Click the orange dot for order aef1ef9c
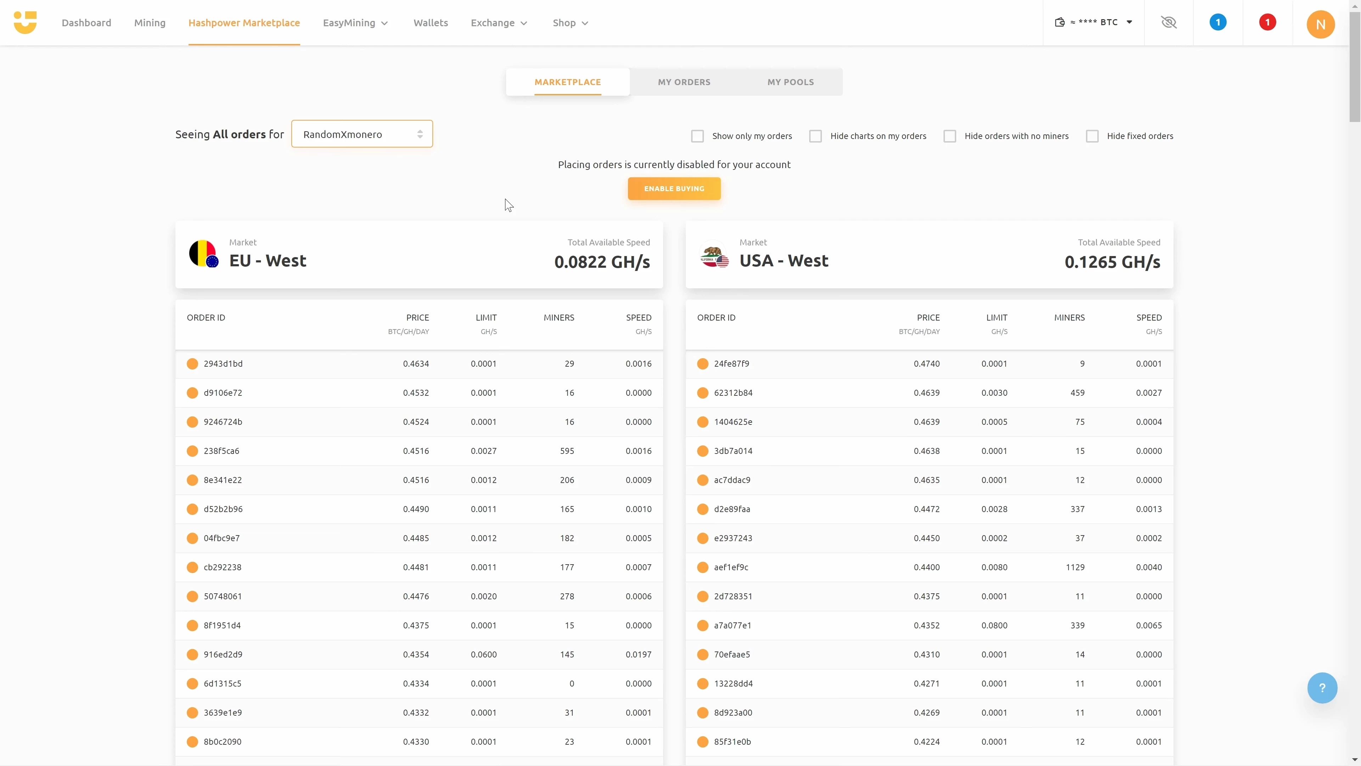Viewport: 1361px width, 766px height. [x=703, y=567]
